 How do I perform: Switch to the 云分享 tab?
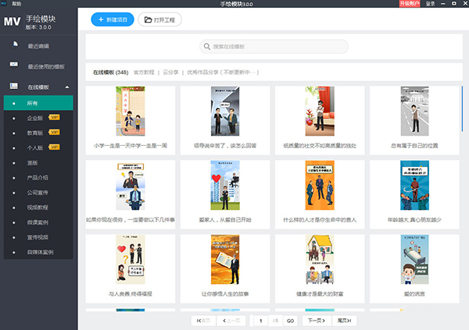click(170, 72)
